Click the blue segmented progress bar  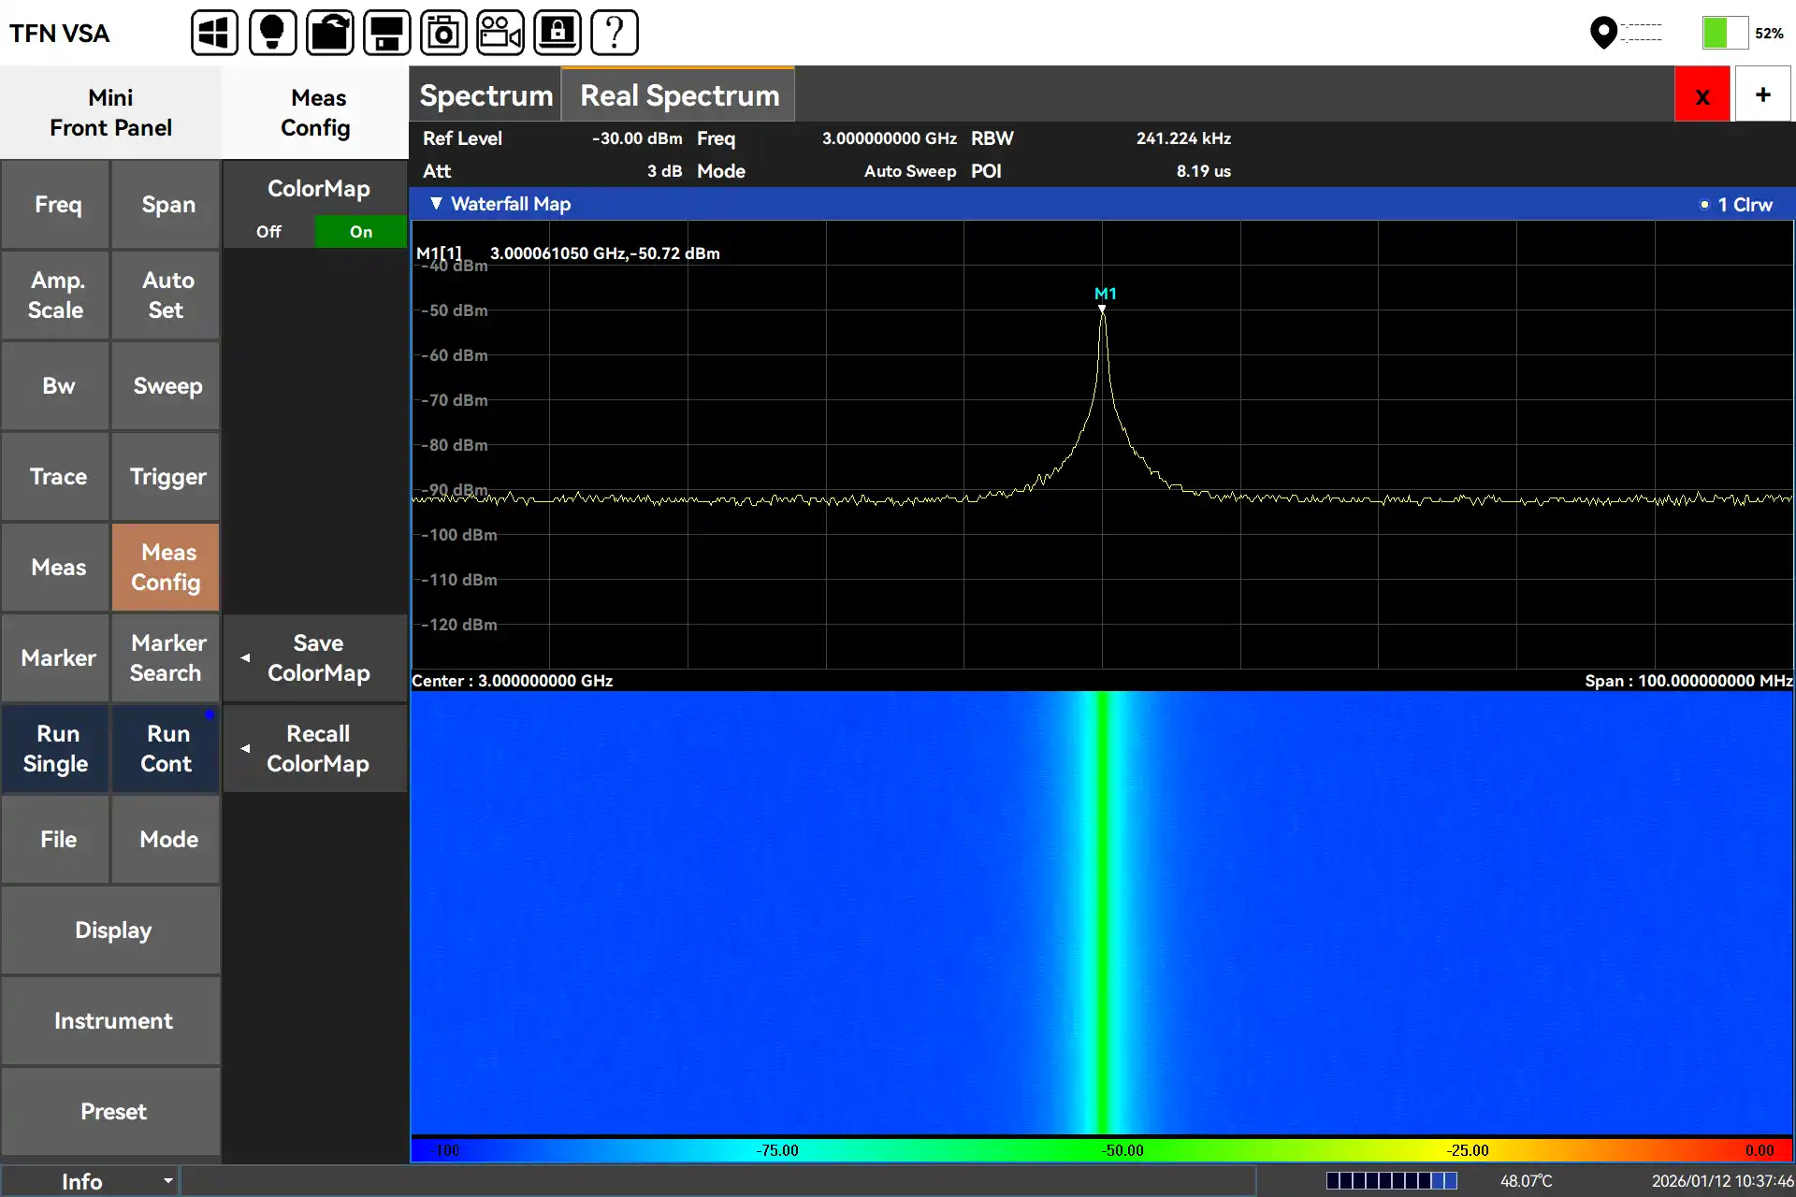[1392, 1181]
